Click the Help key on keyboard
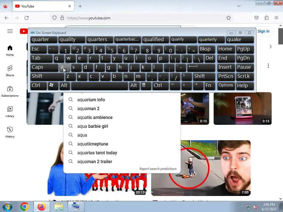Image resolution: width=283 pixels, height=212 pixels. point(245,86)
